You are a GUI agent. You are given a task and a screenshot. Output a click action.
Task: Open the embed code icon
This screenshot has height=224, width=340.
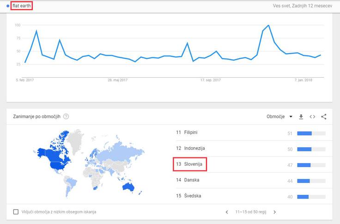pyautogui.click(x=312, y=117)
